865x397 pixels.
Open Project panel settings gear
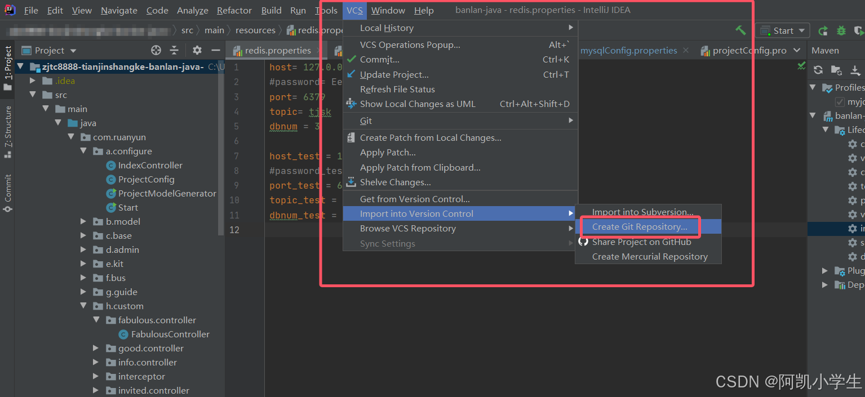(x=197, y=50)
